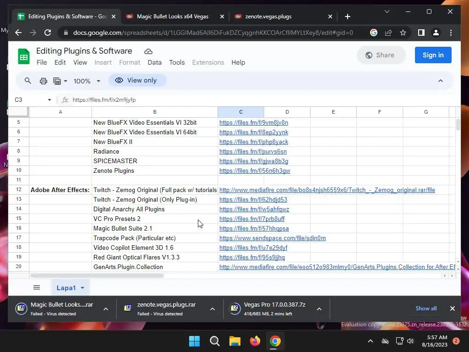Open the Data menu

pos(155,62)
